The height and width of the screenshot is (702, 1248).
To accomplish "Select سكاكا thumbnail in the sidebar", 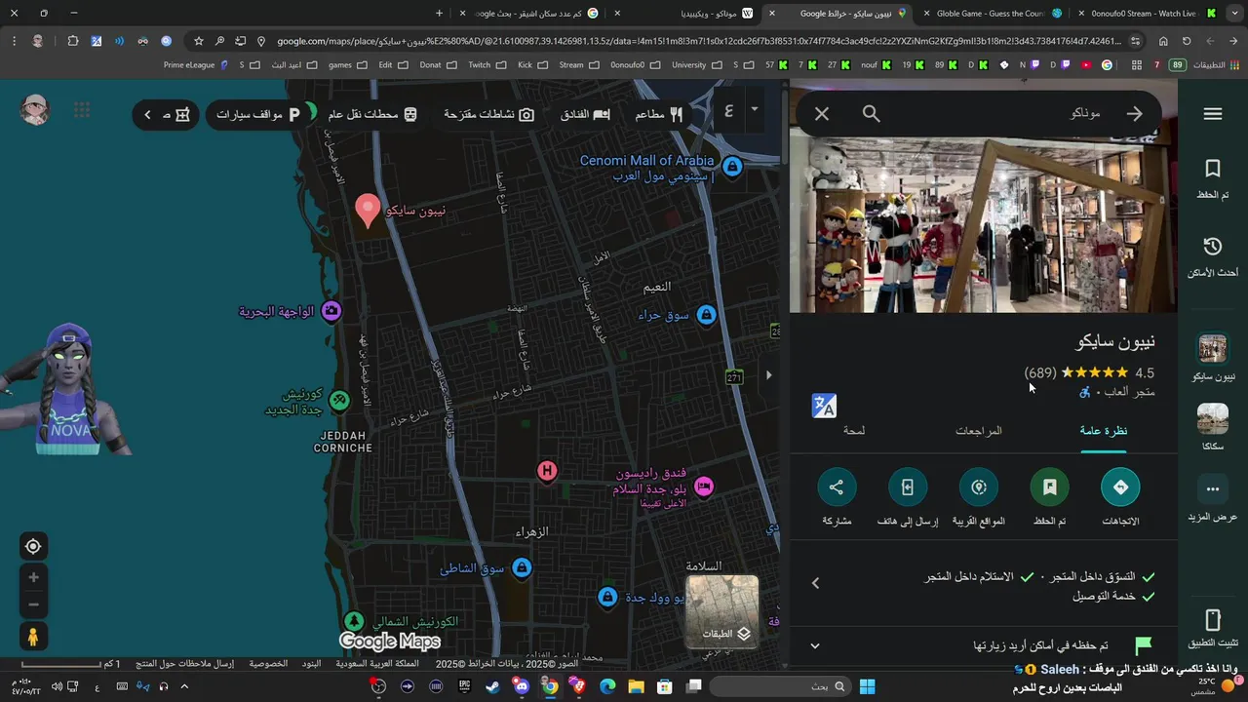I will 1213,419.
